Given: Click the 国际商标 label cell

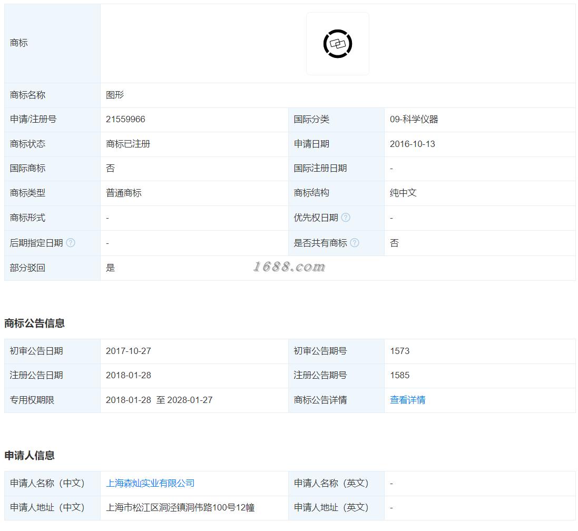Looking at the screenshot, I should click(52, 169).
